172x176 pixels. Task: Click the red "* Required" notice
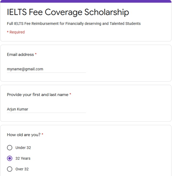tap(16, 32)
